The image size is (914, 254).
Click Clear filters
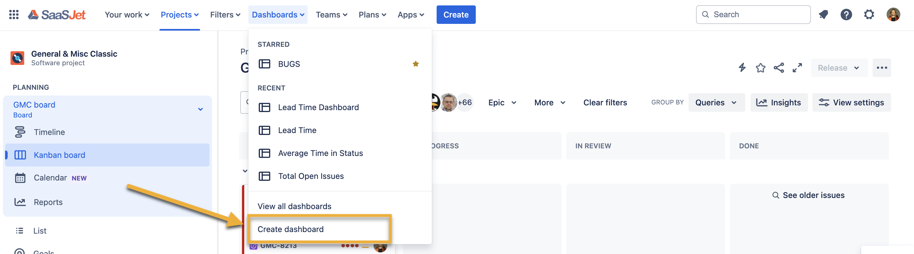pyautogui.click(x=605, y=102)
